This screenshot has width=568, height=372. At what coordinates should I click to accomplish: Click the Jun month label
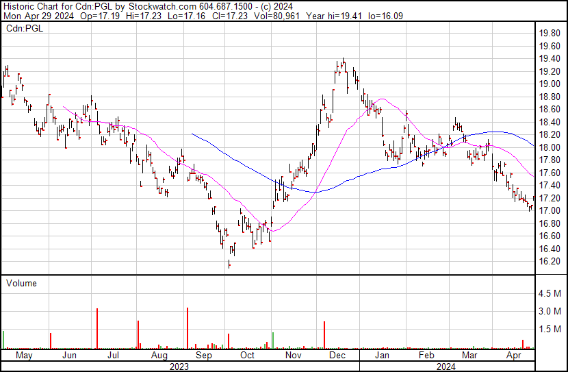pos(69,355)
